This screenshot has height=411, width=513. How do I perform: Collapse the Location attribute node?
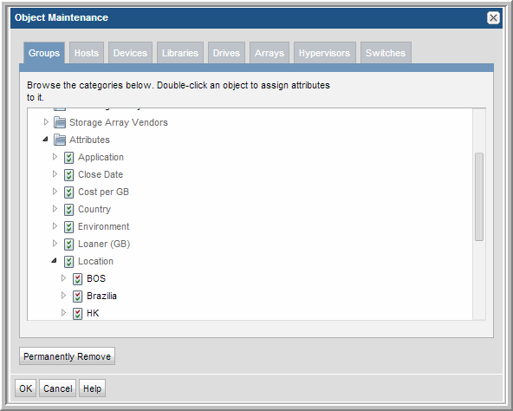(x=55, y=261)
